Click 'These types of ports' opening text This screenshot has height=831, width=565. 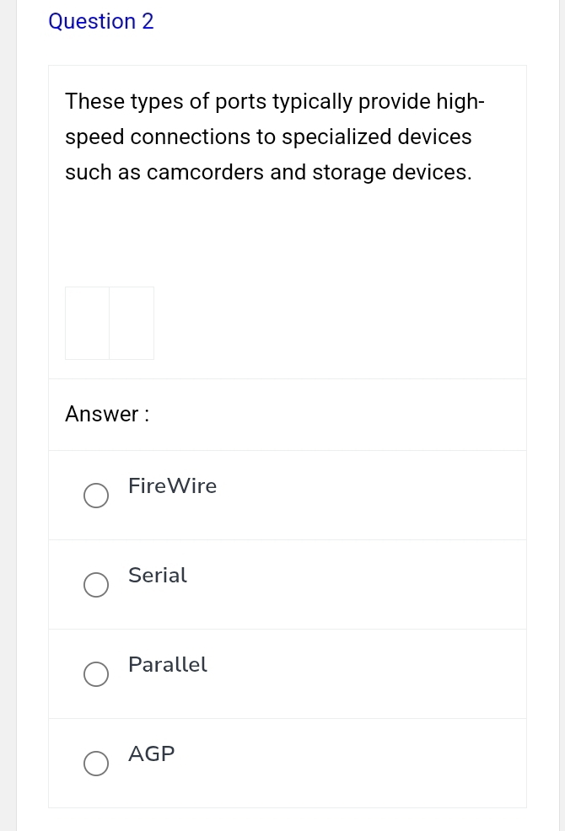tap(137, 102)
